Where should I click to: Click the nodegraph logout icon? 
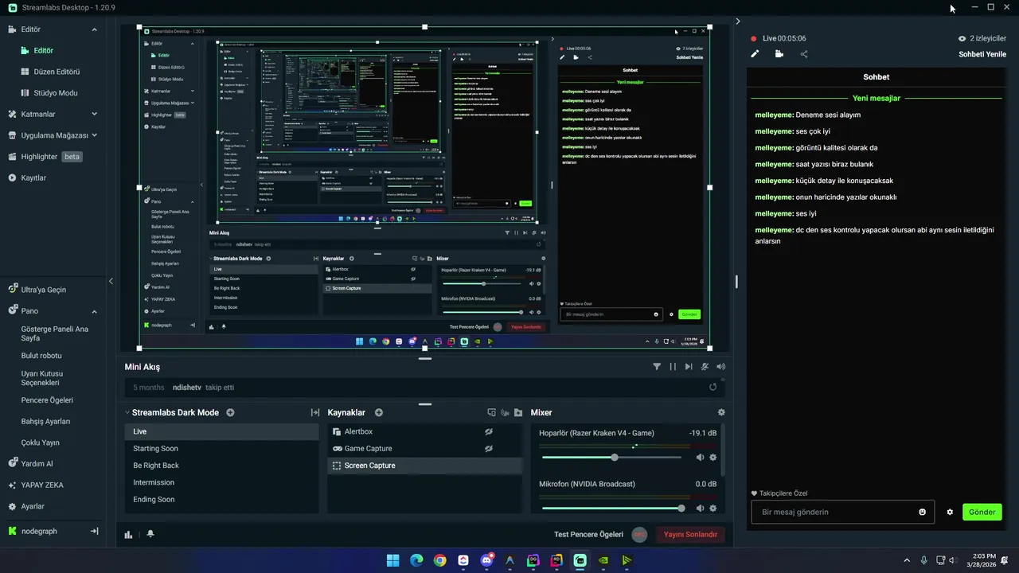click(x=94, y=531)
